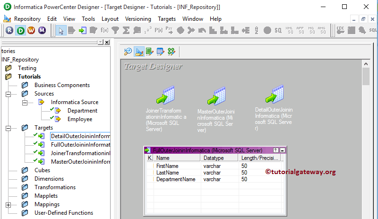Viewport: 378px width, 219px height.
Task: Collapse the Informatica Source subfolder
Action: [x=25, y=102]
